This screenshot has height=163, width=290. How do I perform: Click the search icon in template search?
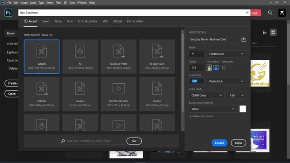[x=63, y=141]
